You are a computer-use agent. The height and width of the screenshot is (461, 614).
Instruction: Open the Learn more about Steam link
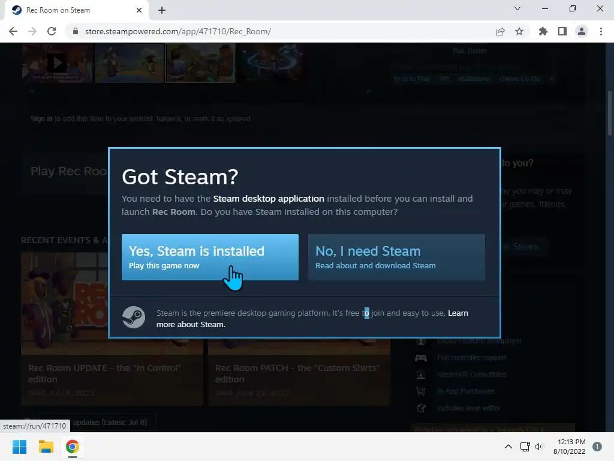point(312,319)
